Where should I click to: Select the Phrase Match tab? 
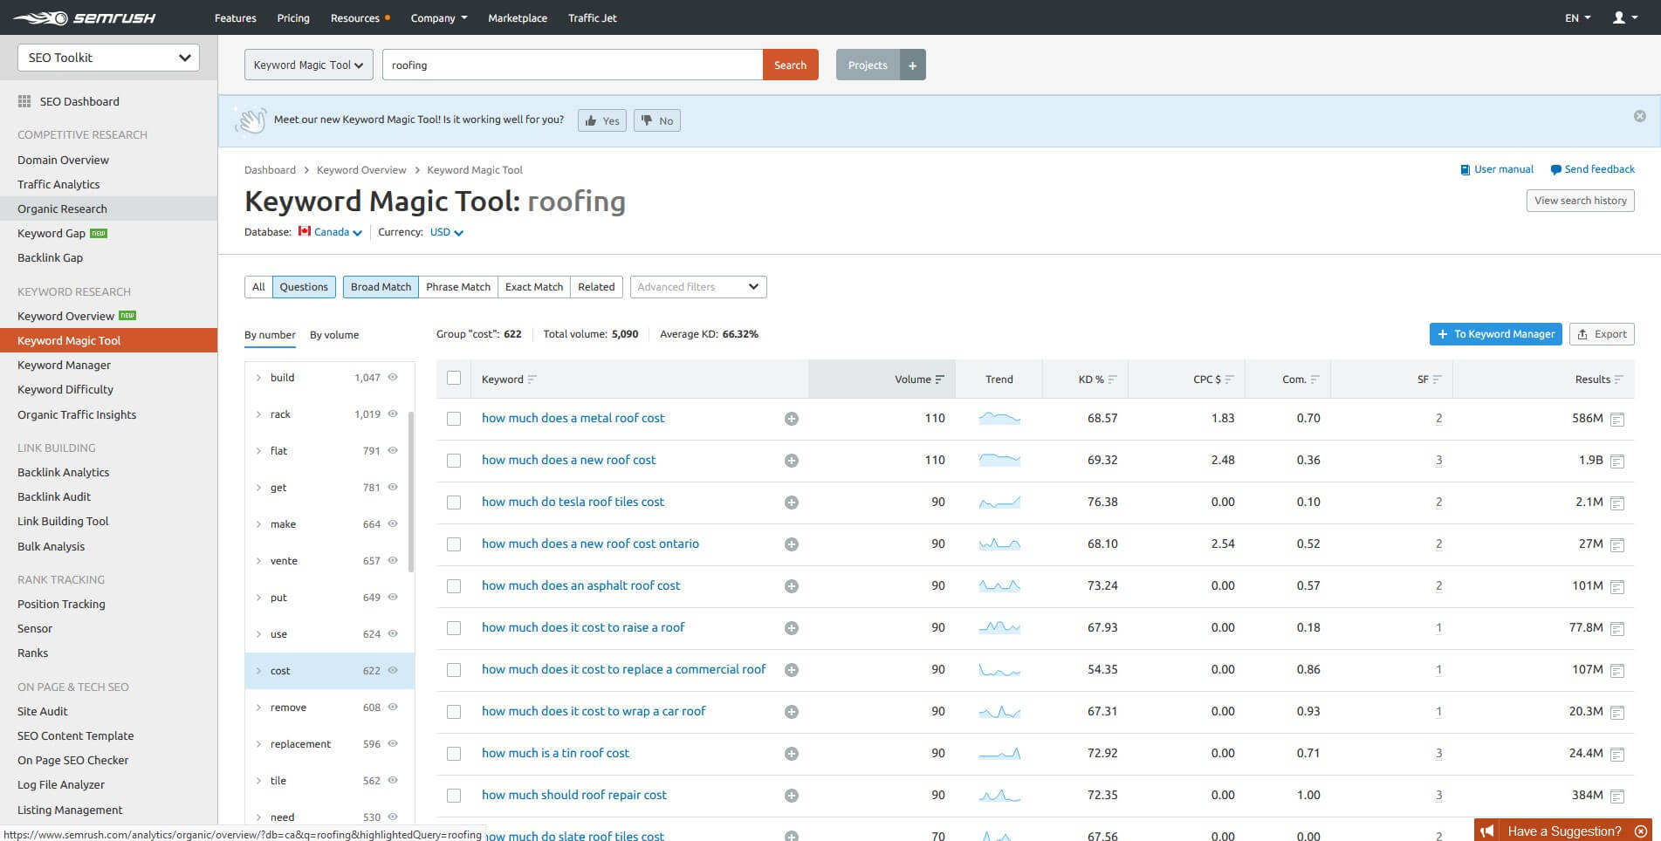pyautogui.click(x=458, y=287)
